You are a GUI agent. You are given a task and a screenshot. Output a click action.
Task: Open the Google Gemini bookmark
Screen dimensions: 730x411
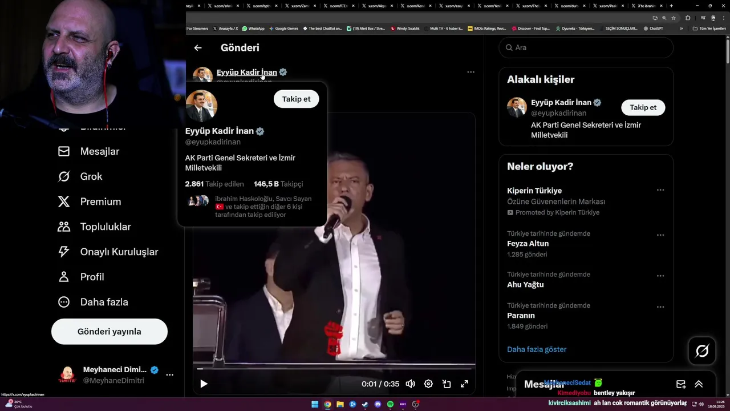point(283,28)
